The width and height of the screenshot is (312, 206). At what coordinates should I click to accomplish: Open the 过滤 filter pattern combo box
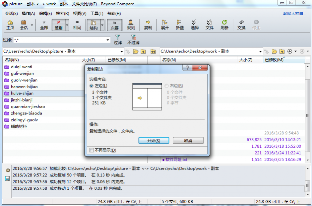[108, 40]
